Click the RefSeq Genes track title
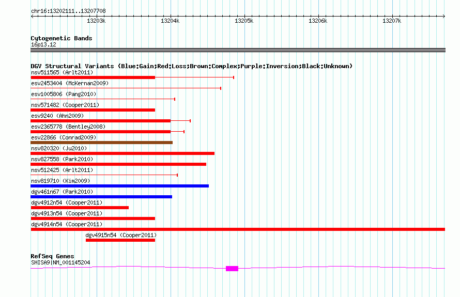Viewport: 460px width, 297px height. tap(52, 256)
